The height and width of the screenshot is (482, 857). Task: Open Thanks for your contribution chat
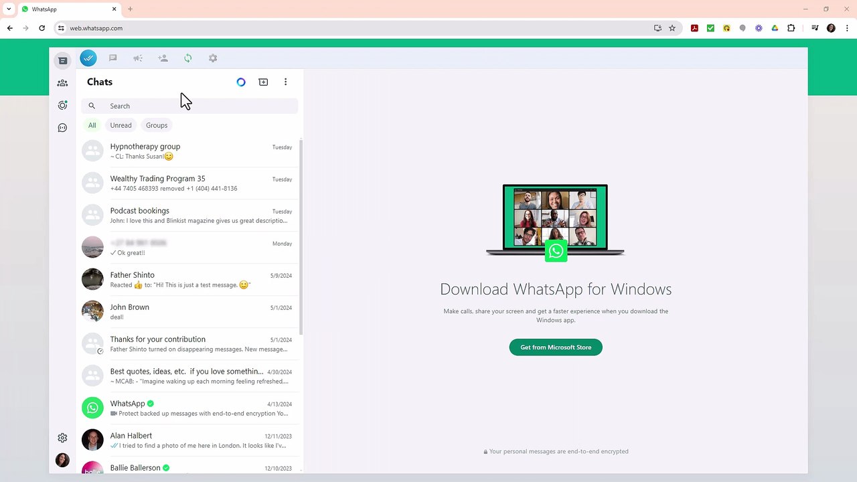coord(189,343)
